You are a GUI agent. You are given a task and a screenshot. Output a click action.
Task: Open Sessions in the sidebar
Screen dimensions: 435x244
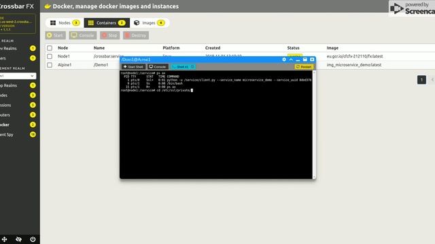click(5, 105)
